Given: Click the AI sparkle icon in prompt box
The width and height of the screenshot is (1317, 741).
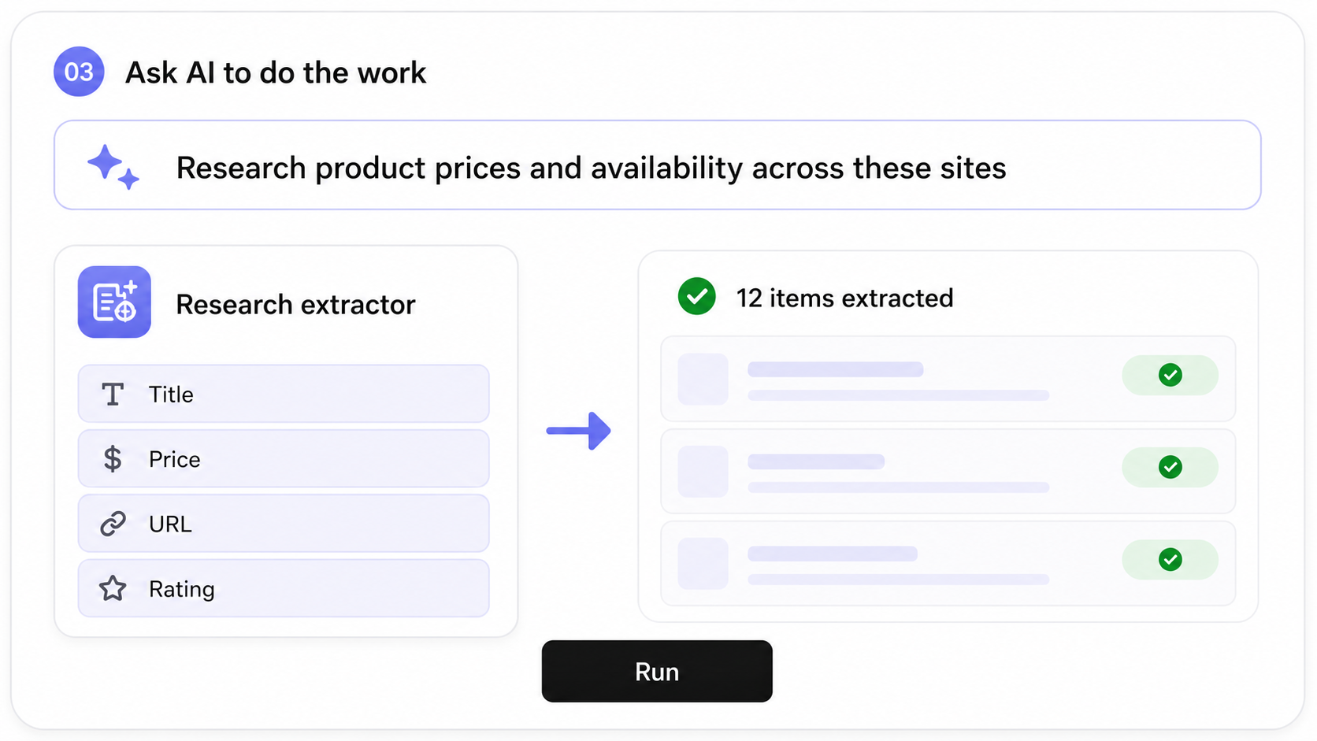Looking at the screenshot, I should 113,167.
